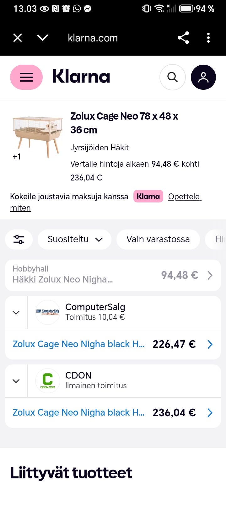226x506 pixels.
Task: Open the user account profile icon
Action: click(203, 77)
